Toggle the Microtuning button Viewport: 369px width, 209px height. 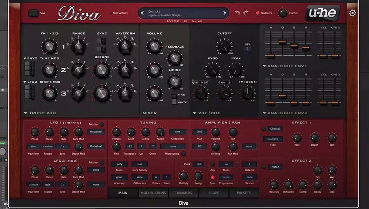pos(183,154)
